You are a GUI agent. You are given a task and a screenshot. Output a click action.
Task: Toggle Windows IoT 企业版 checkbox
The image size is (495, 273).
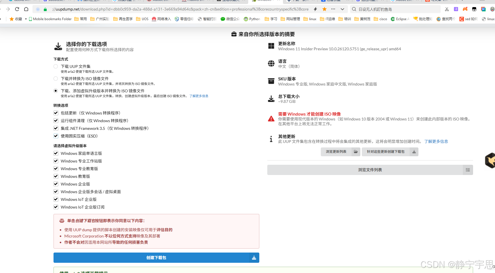click(56, 199)
